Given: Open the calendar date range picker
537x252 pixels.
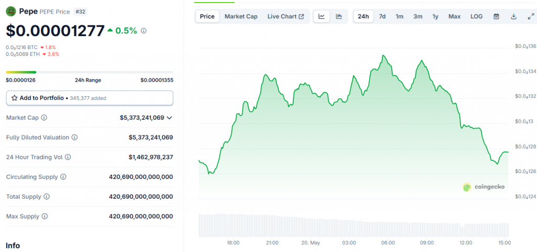Looking at the screenshot, I should pos(496,16).
